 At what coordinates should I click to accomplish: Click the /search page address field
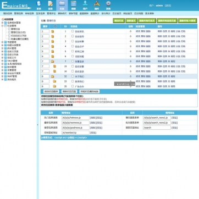pos(157,128)
